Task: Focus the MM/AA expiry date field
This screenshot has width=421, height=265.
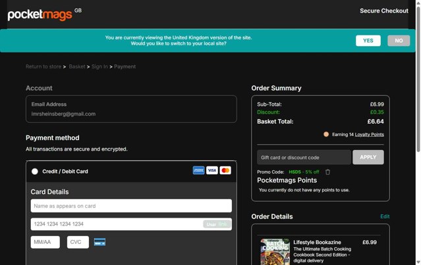Action: pos(45,242)
